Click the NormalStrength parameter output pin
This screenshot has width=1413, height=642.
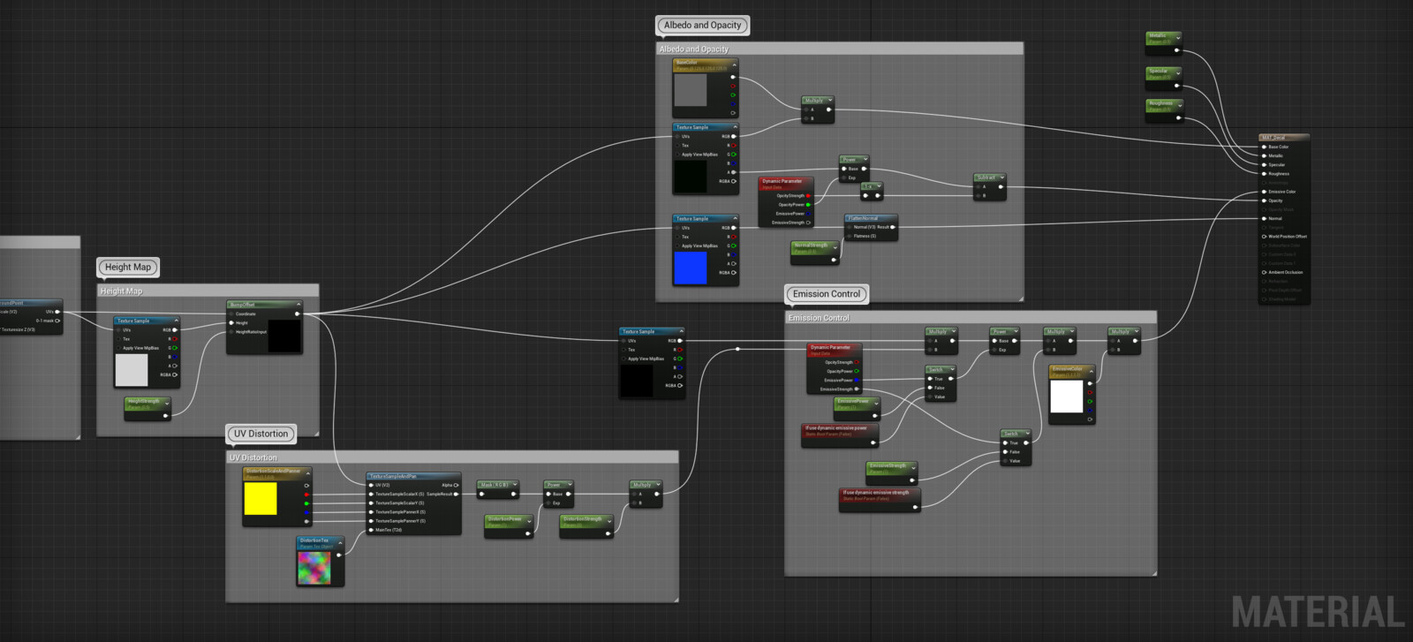coord(833,260)
